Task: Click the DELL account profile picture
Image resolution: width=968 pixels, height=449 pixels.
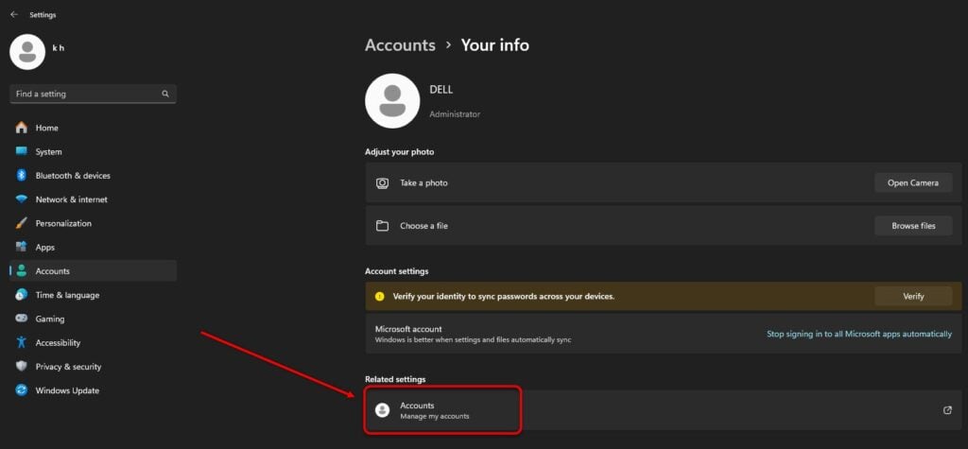Action: (x=392, y=100)
